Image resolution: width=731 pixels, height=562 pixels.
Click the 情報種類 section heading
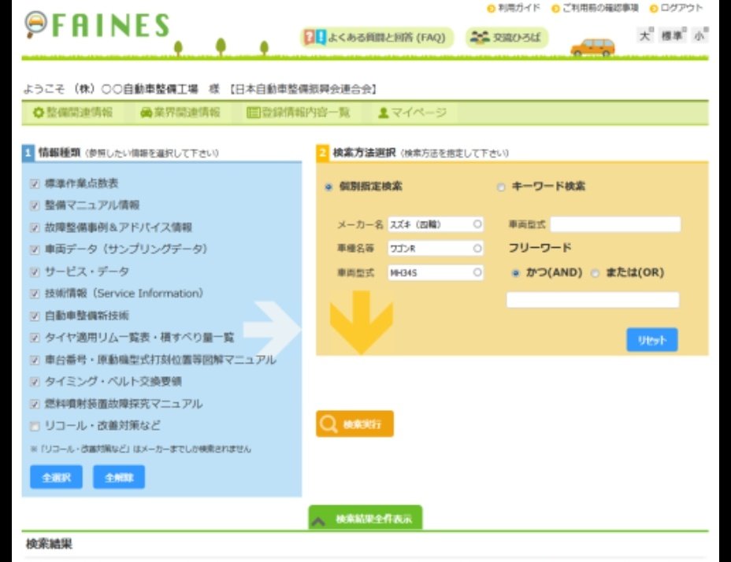pos(60,153)
